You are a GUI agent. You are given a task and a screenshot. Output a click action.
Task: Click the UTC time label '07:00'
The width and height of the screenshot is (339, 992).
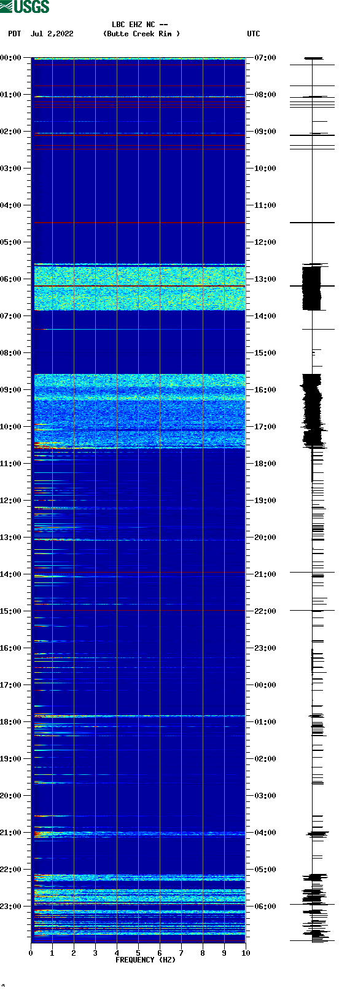click(x=265, y=58)
